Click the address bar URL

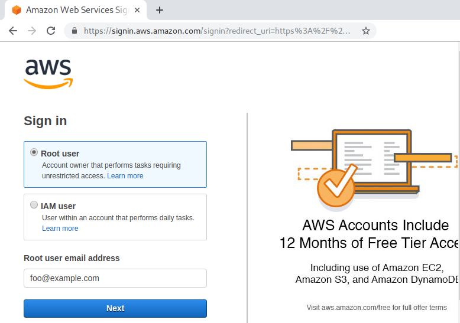[x=217, y=31]
